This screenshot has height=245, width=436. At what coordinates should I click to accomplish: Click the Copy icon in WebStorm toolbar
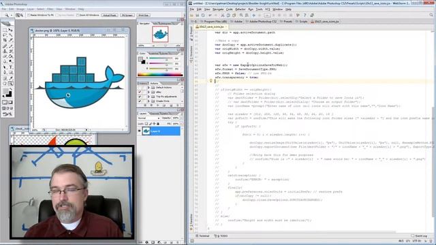228,15
